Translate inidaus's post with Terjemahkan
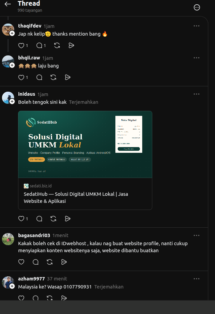 click(84, 102)
